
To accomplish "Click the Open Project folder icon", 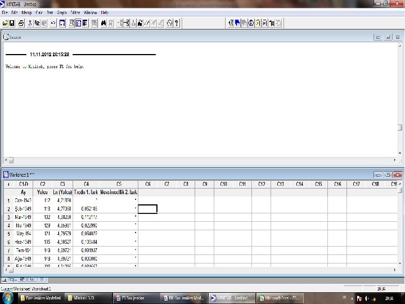I will point(5,23).
